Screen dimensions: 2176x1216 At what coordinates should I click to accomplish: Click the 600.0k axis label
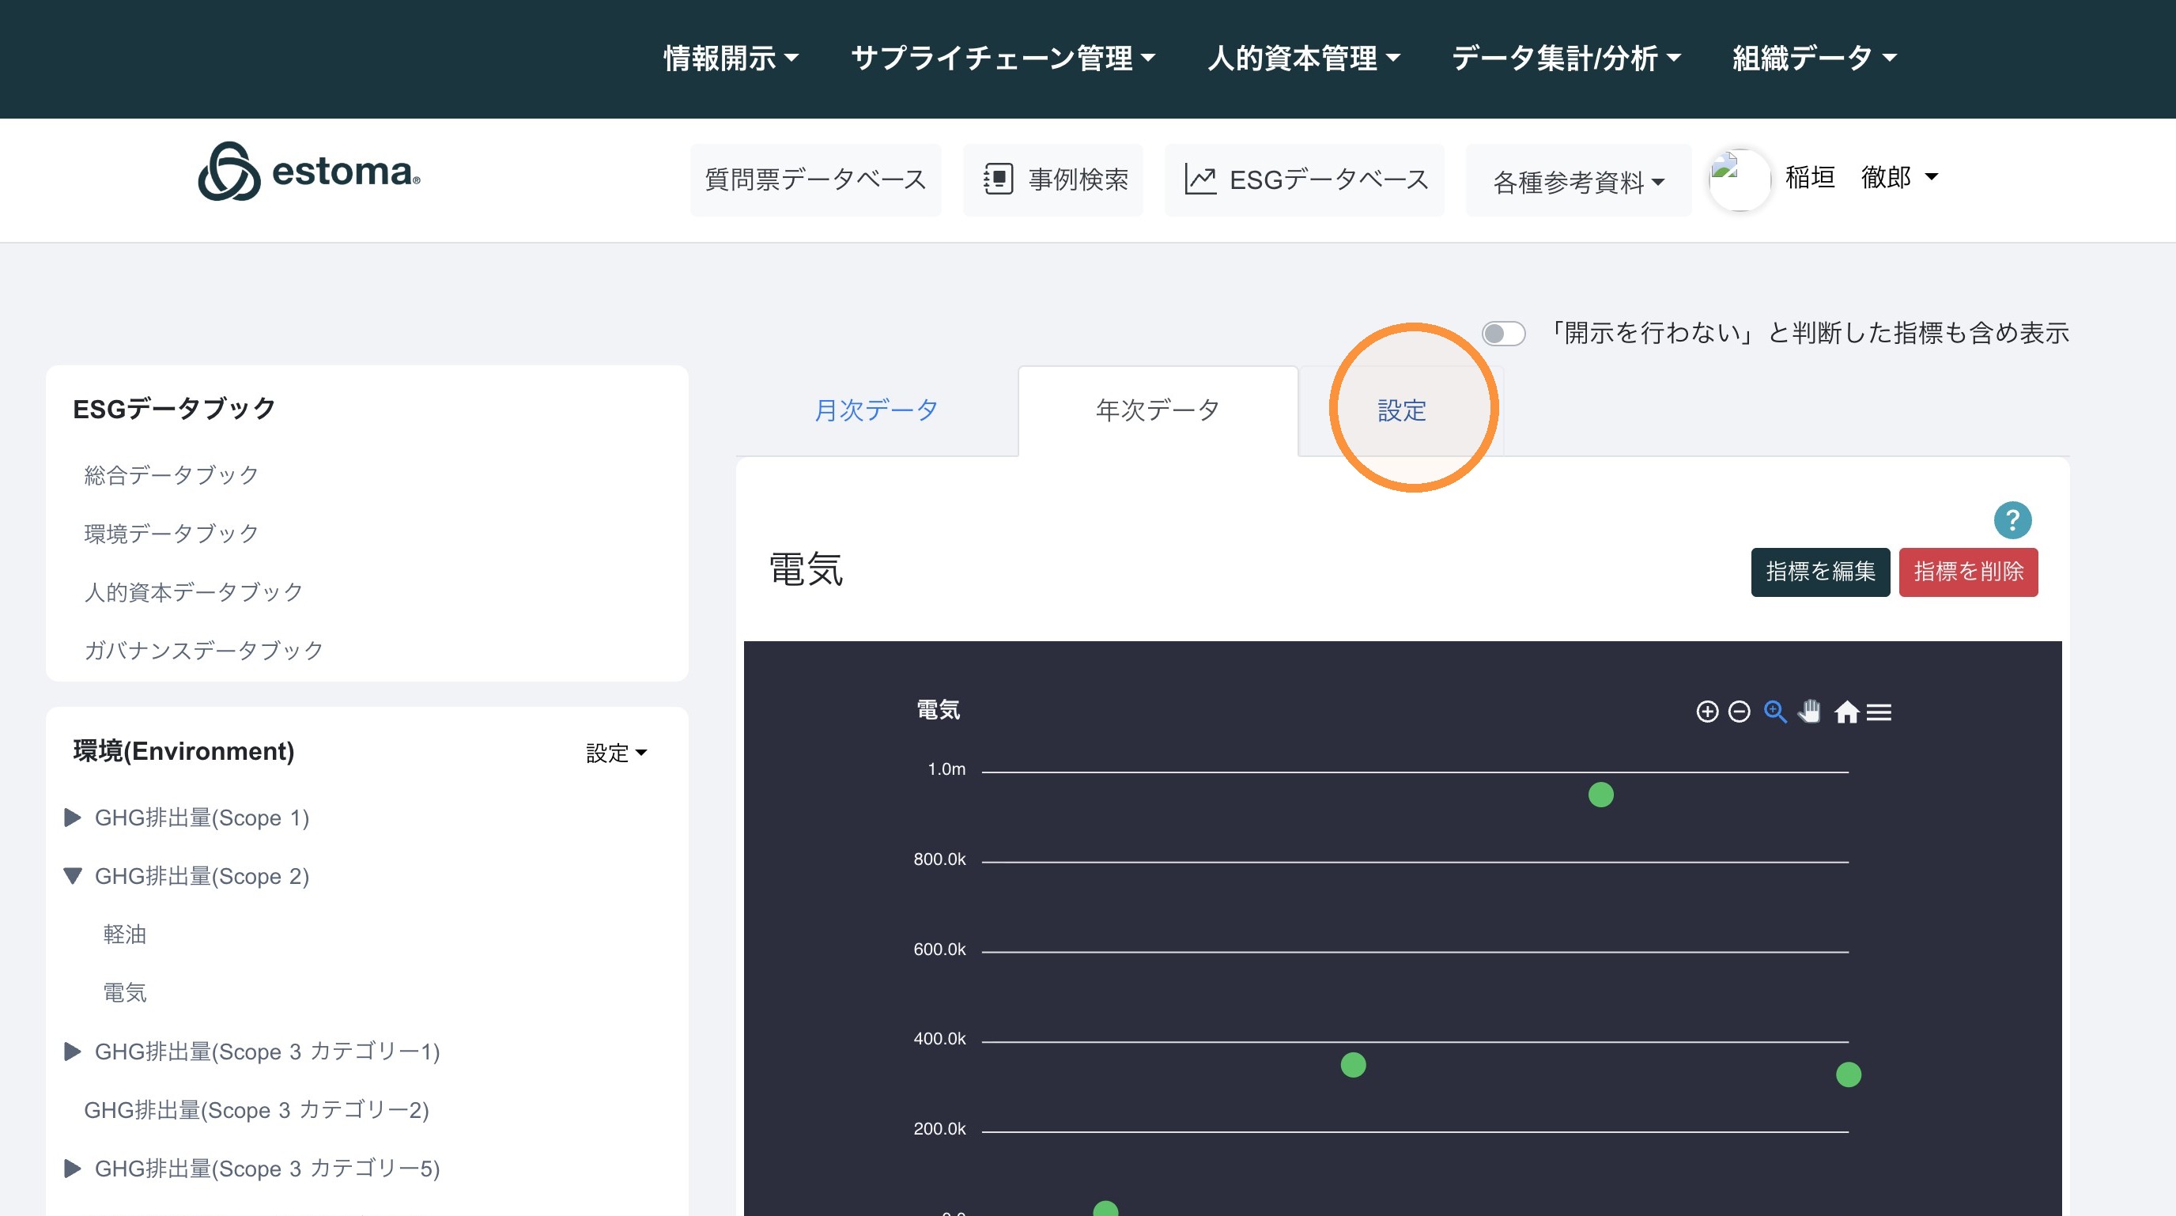[x=939, y=949]
